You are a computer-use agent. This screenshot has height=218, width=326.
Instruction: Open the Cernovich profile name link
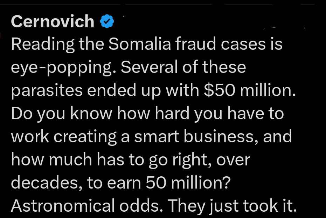(x=53, y=22)
